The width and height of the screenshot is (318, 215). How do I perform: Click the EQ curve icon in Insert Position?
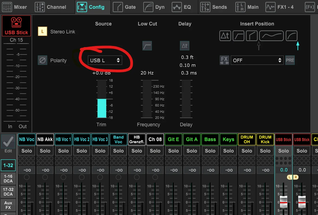pyautogui.click(x=271, y=36)
